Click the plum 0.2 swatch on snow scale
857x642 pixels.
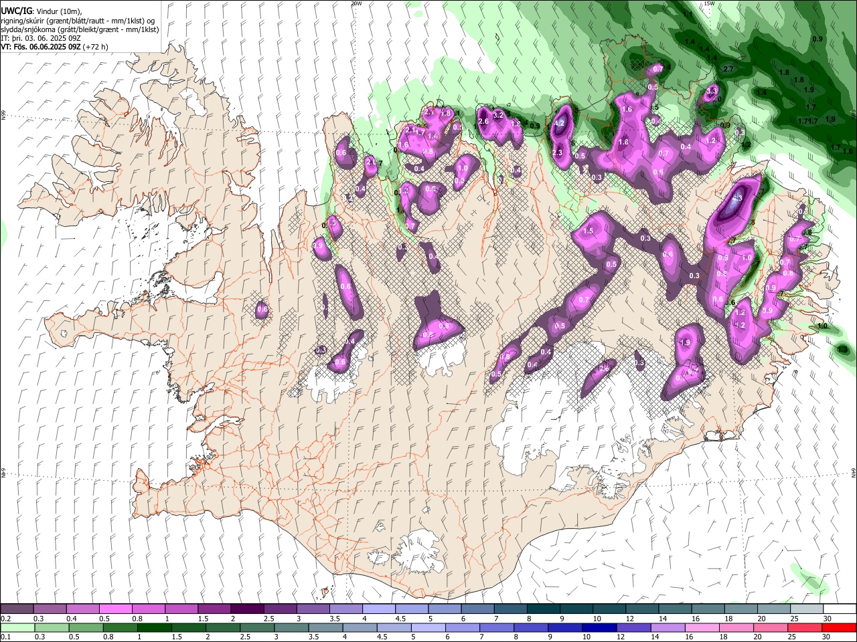tap(17, 609)
